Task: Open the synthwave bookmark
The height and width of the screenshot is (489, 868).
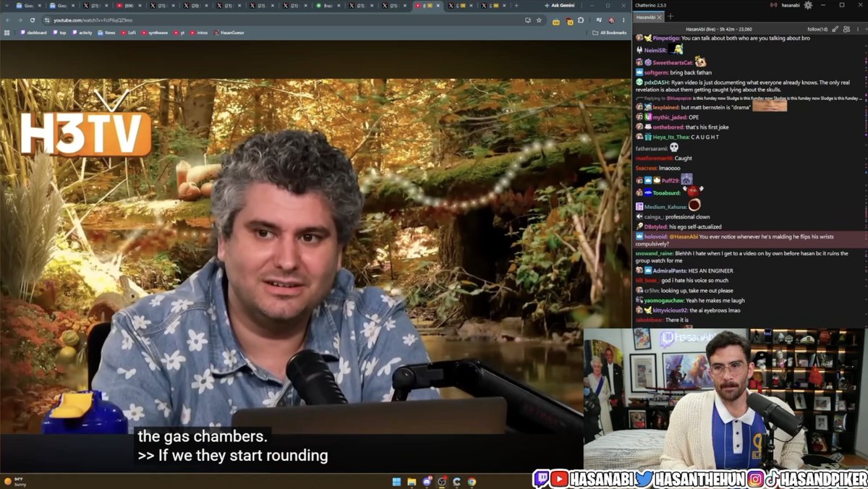Action: coord(155,33)
